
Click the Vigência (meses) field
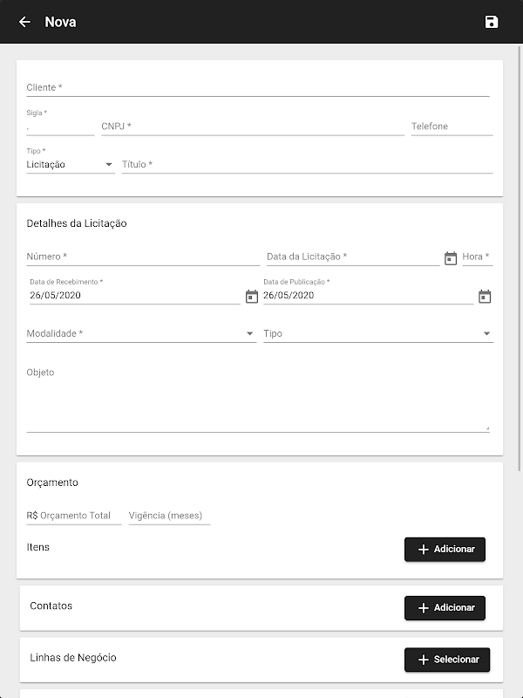(x=169, y=516)
